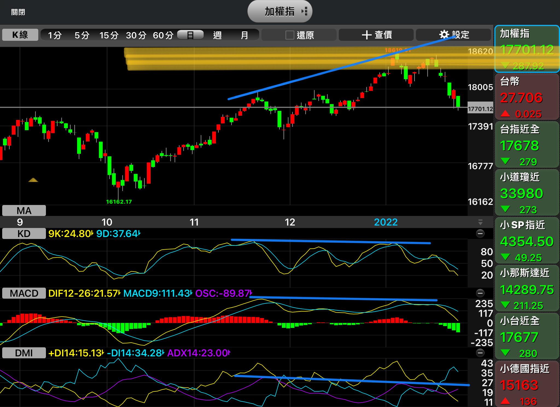Switch to the 週 weekly tab
This screenshot has height=407, width=560.
click(x=217, y=35)
